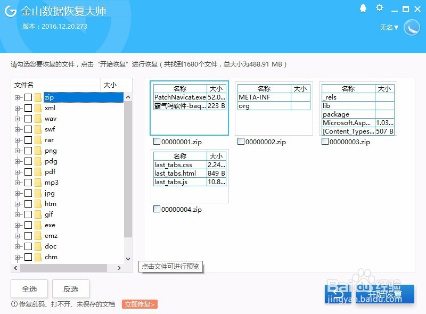426x314 pixels.
Task: Click the warning info icon near repair text
Action: pyautogui.click(x=14, y=304)
